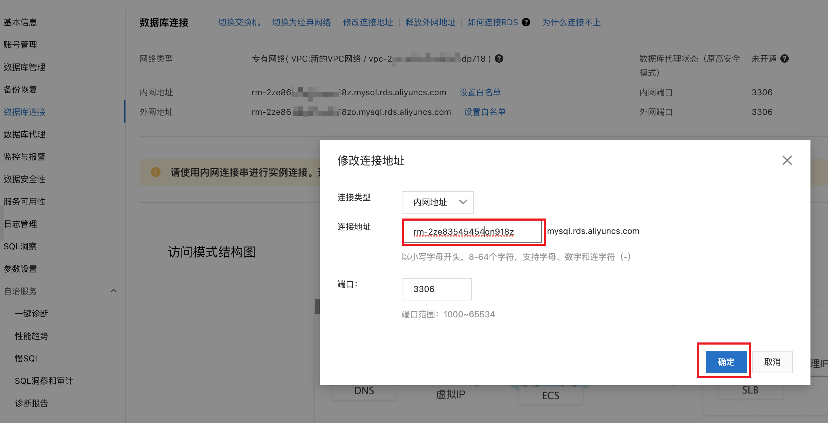Click the 外网地址 hostname ending 18zo.mysql.rds.aliyuncs.com
Image resolution: width=828 pixels, height=423 pixels.
pyautogui.click(x=351, y=112)
